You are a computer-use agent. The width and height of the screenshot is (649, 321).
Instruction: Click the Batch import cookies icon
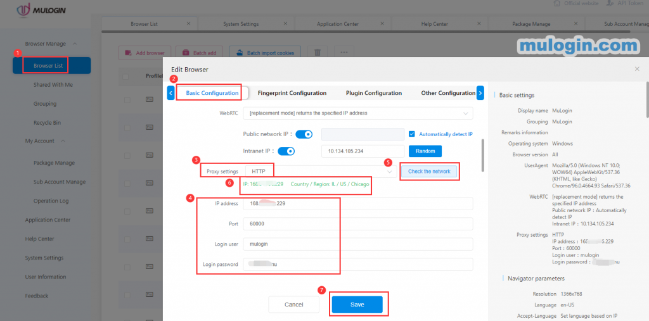tap(239, 53)
